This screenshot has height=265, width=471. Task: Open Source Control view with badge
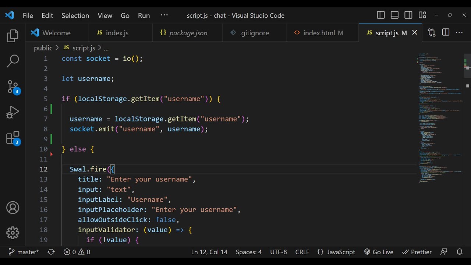click(13, 87)
